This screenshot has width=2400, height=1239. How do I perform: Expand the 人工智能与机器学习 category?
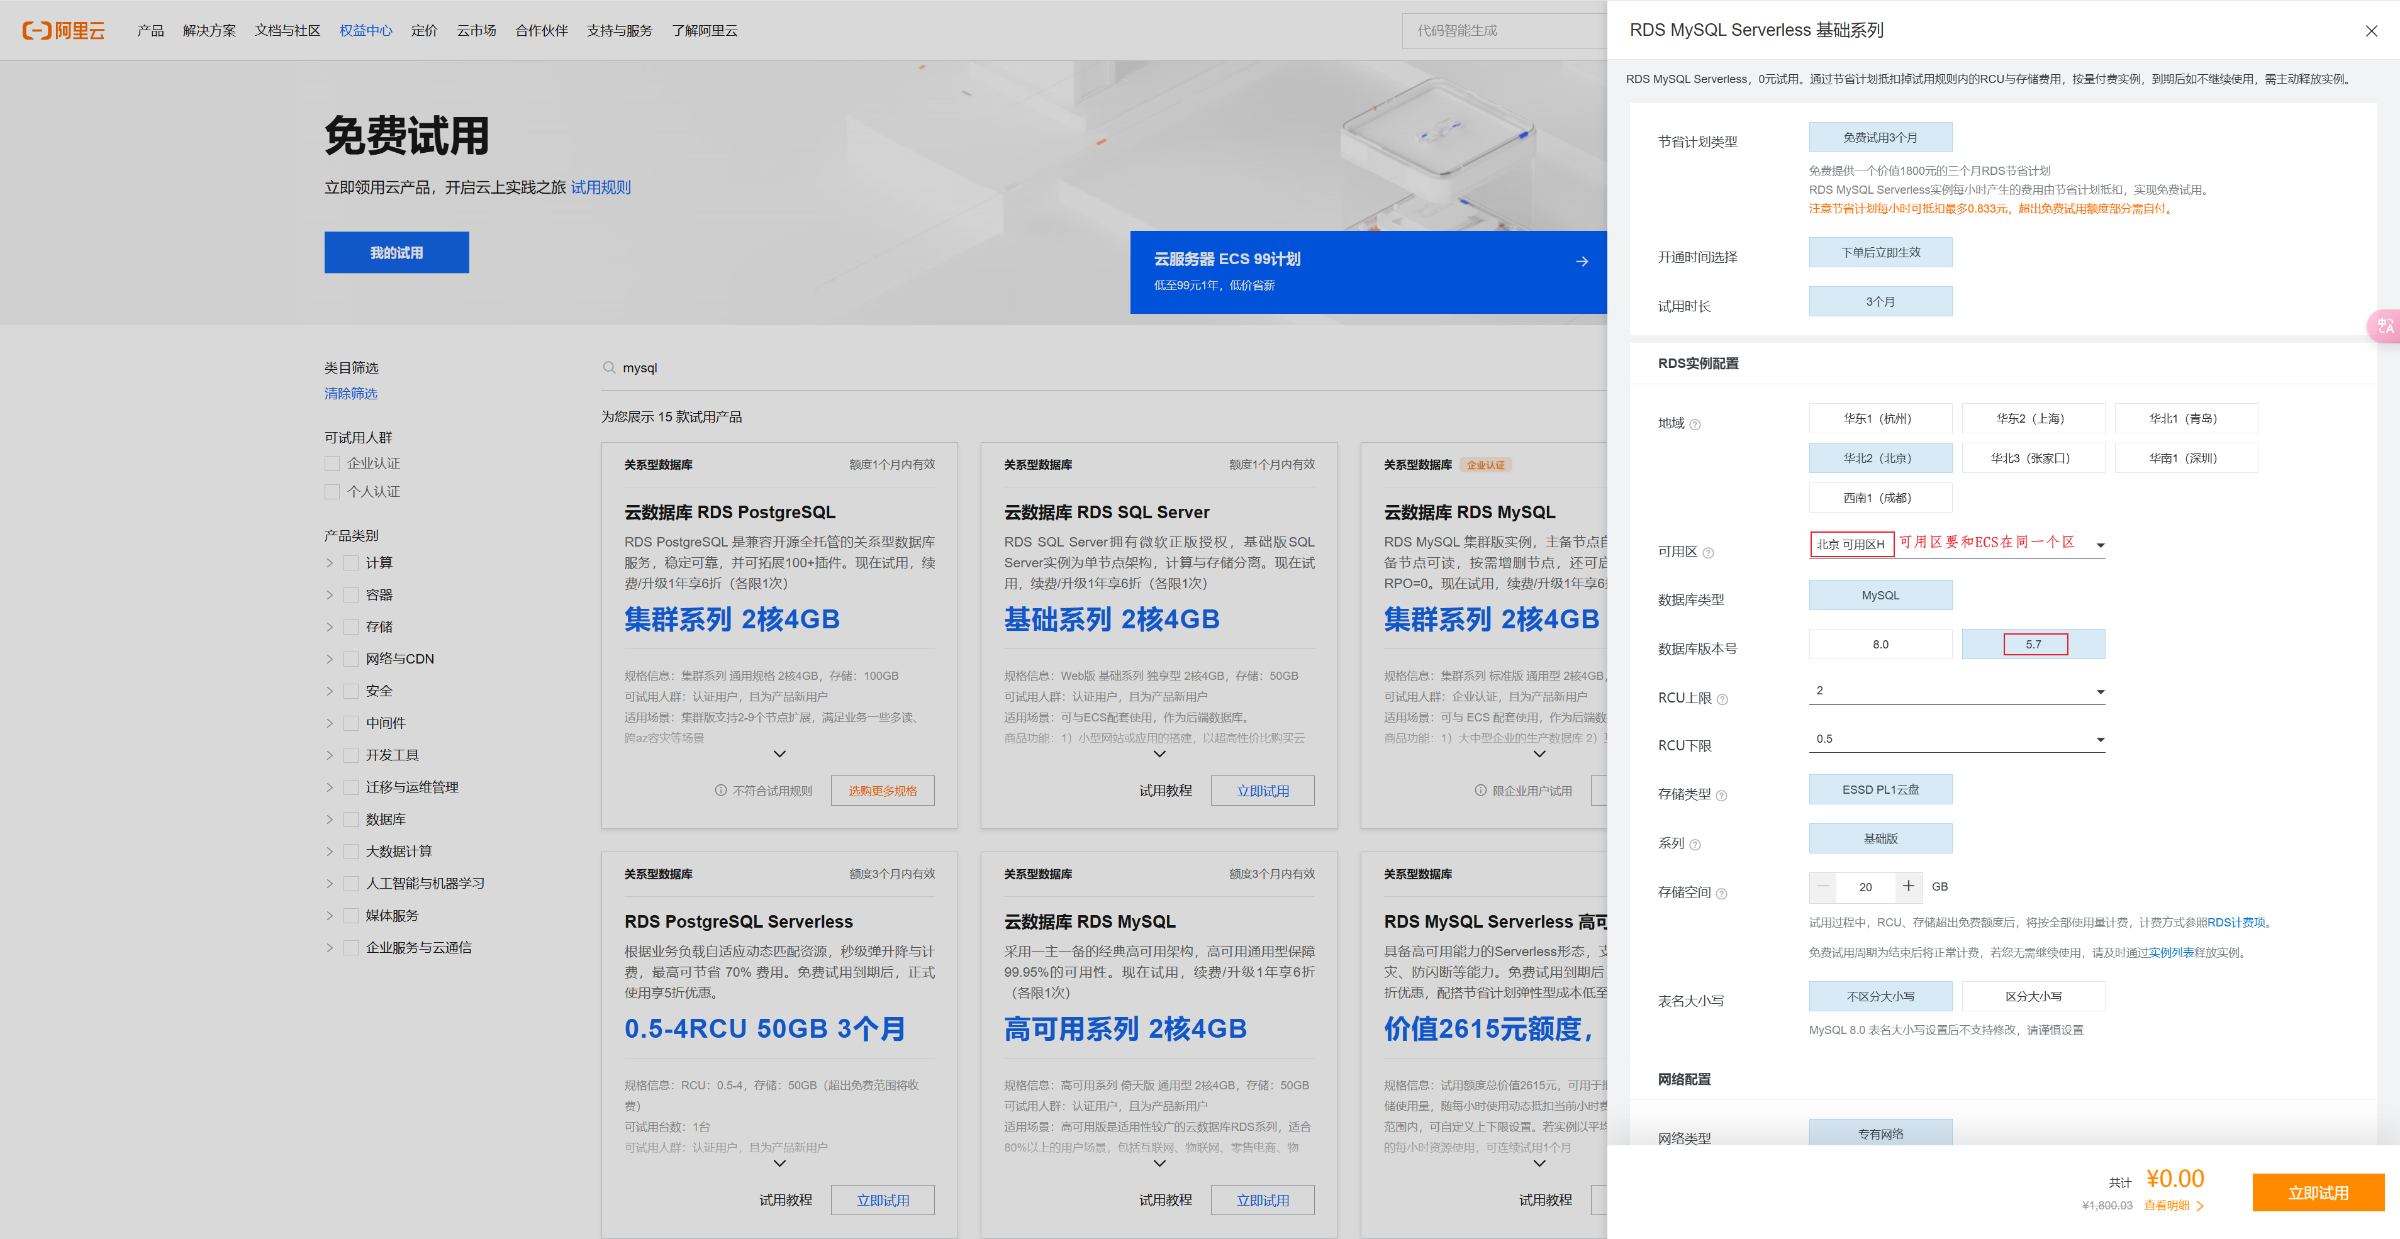click(x=329, y=884)
